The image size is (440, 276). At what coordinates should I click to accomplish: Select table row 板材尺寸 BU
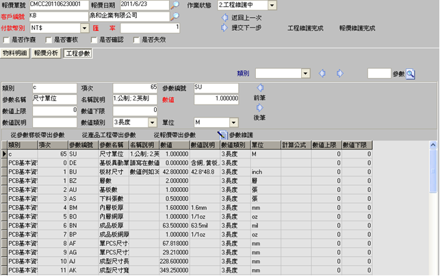click(x=187, y=171)
